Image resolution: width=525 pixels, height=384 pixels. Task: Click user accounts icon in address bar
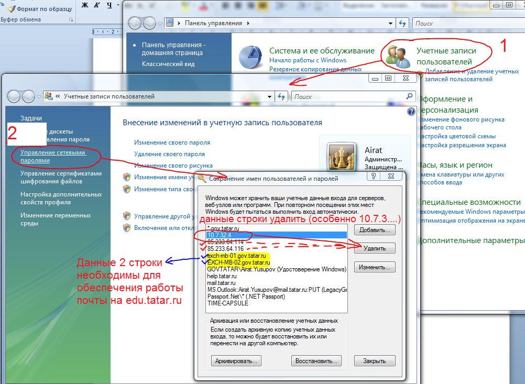coord(49,96)
